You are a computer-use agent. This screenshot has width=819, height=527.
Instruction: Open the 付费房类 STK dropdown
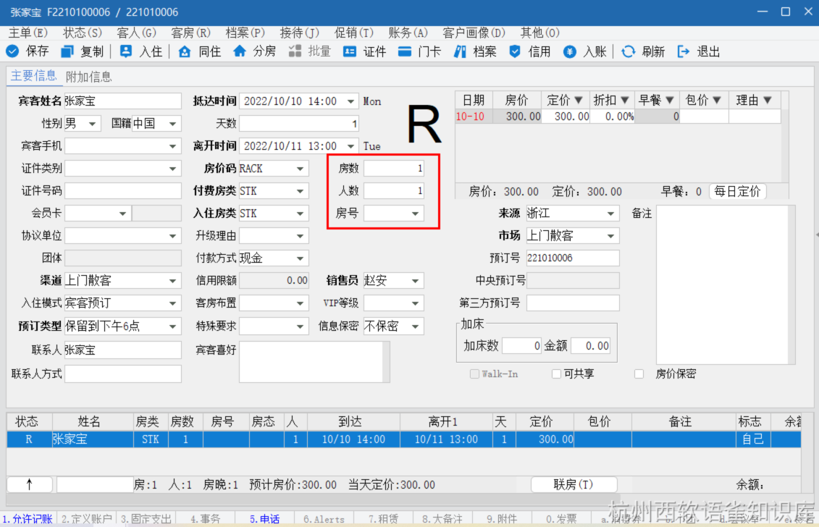point(301,191)
